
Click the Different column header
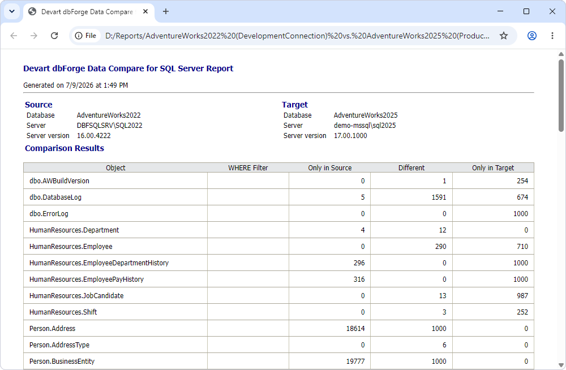point(411,168)
